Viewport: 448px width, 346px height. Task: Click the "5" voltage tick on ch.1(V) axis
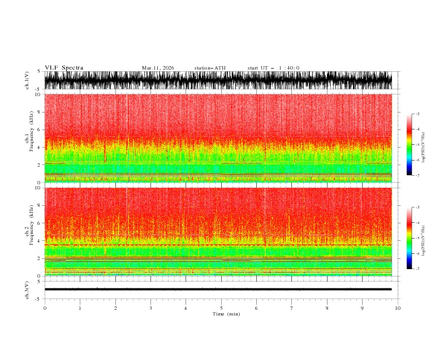click(39, 71)
